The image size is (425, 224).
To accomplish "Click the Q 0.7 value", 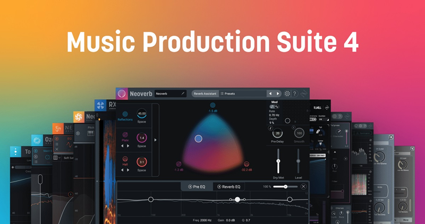I will click(x=248, y=220).
